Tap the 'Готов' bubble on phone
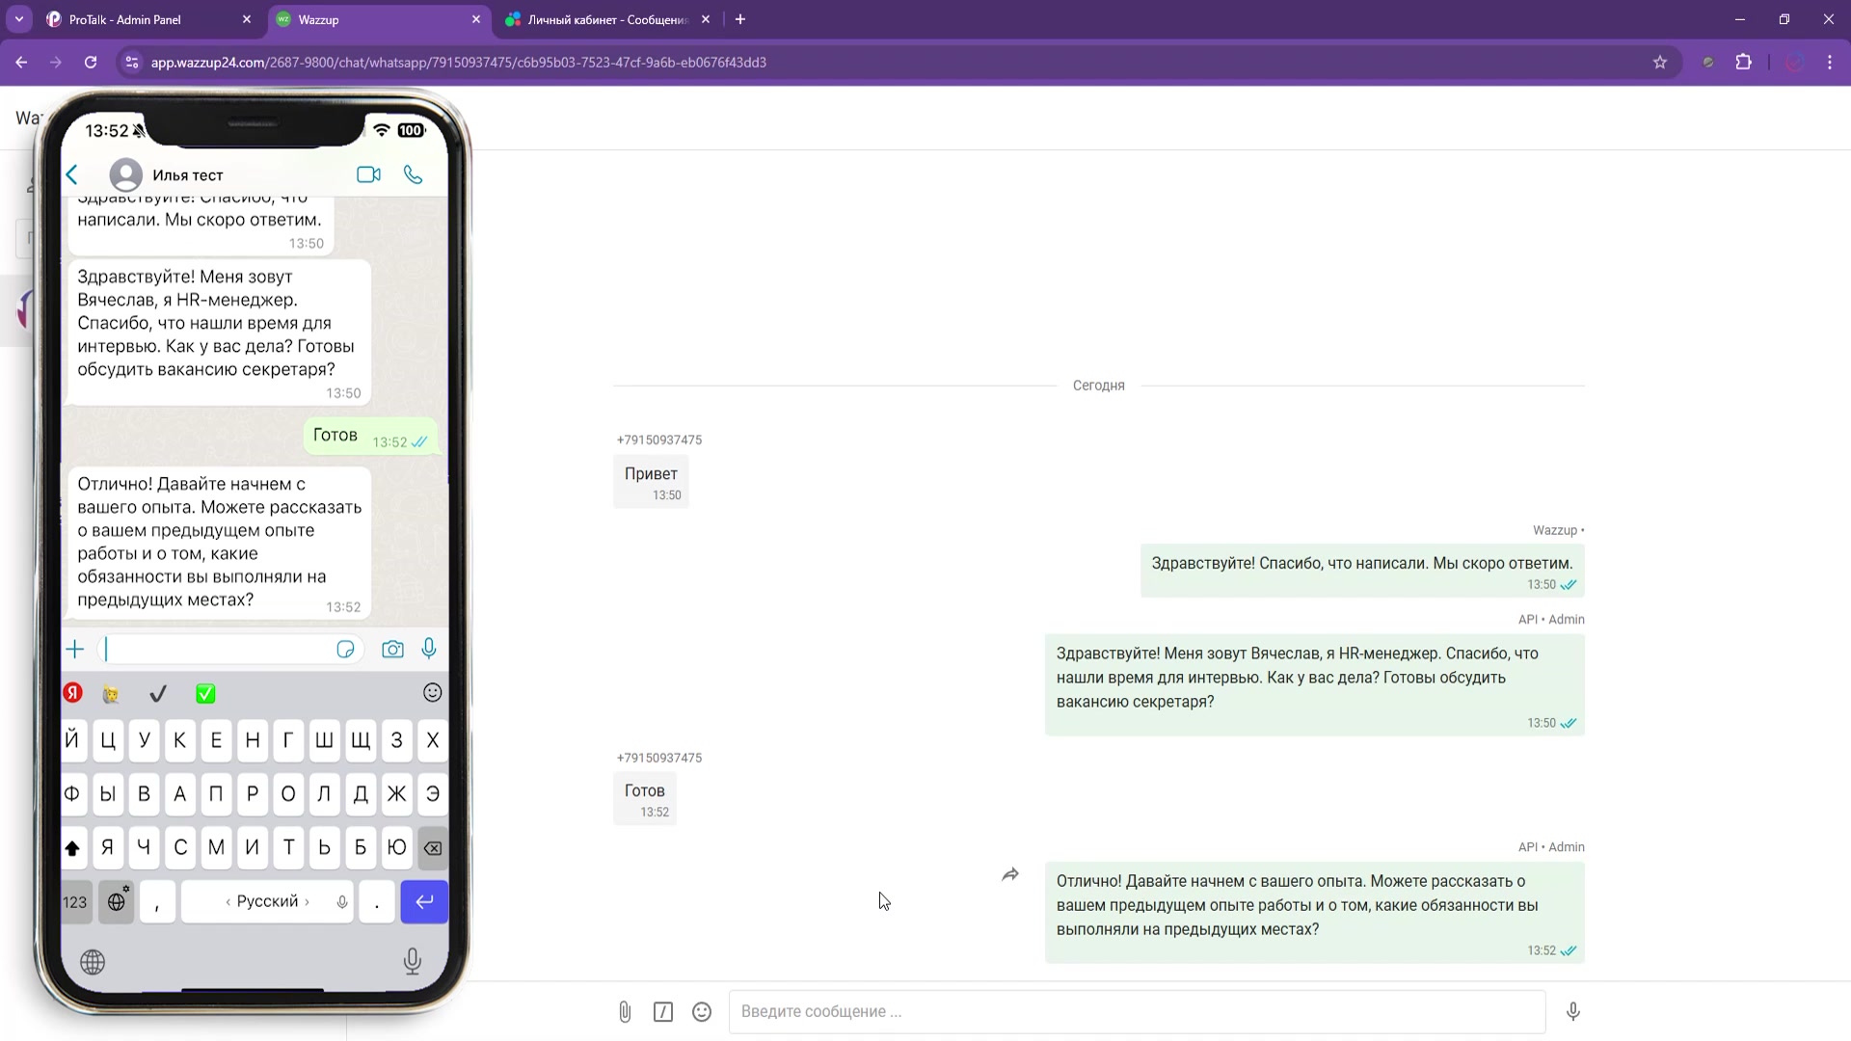The height and width of the screenshot is (1041, 1851). coord(371,437)
